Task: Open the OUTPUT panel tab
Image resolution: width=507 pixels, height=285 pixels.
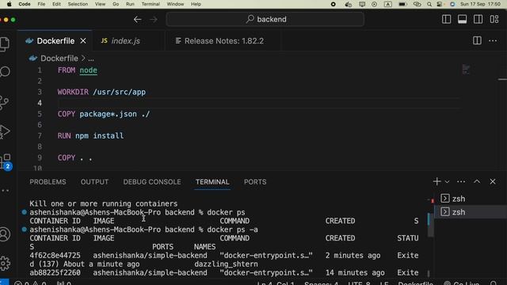Action: (94, 182)
